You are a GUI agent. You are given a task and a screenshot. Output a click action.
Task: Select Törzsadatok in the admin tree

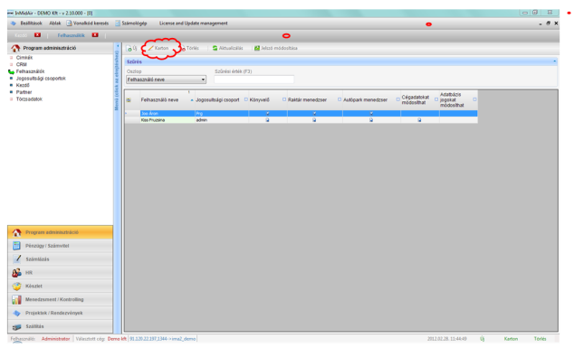click(29, 99)
